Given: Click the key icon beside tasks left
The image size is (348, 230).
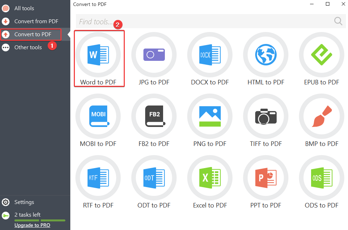Looking at the screenshot, I should pyautogui.click(x=6, y=216).
